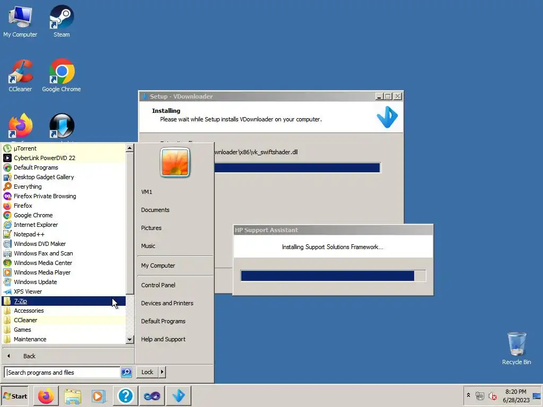Launch Notepad++
The width and height of the screenshot is (543, 407).
(64, 234)
